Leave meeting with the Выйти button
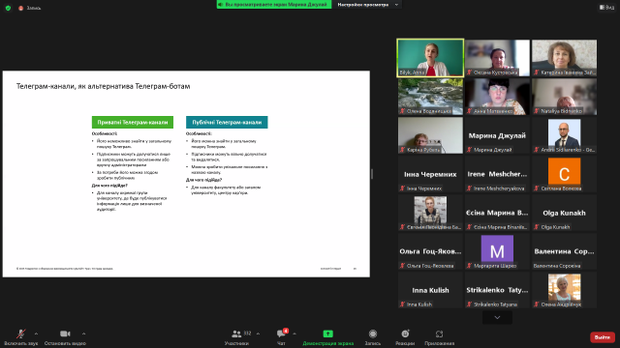 [603, 337]
